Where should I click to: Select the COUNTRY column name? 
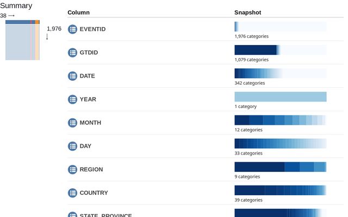(x=94, y=193)
